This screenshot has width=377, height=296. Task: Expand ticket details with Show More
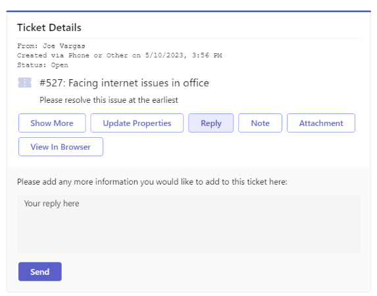click(x=52, y=123)
